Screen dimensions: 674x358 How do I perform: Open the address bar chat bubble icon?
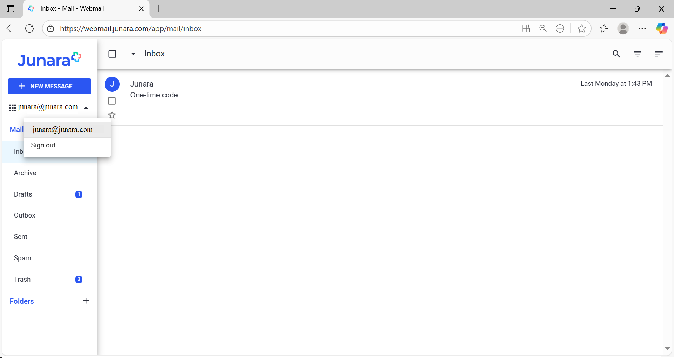560,28
